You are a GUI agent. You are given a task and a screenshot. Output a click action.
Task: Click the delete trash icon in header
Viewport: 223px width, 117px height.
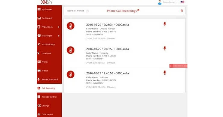pos(182,11)
